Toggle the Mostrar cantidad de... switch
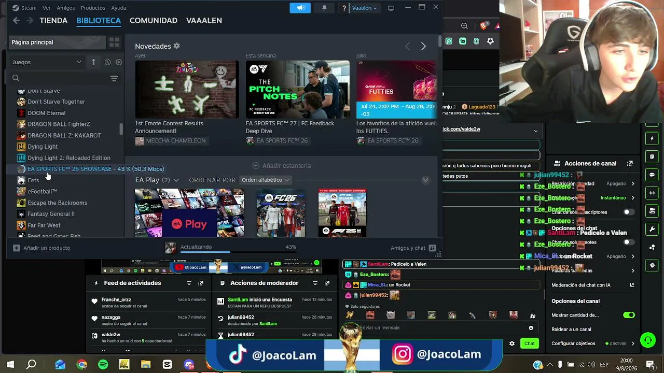The height and width of the screenshot is (373, 664). [629, 315]
